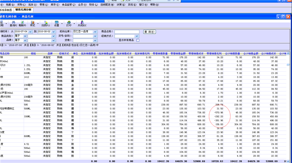Open the 会员 menu
The image size is (292, 163).
pyautogui.click(x=82, y=5)
